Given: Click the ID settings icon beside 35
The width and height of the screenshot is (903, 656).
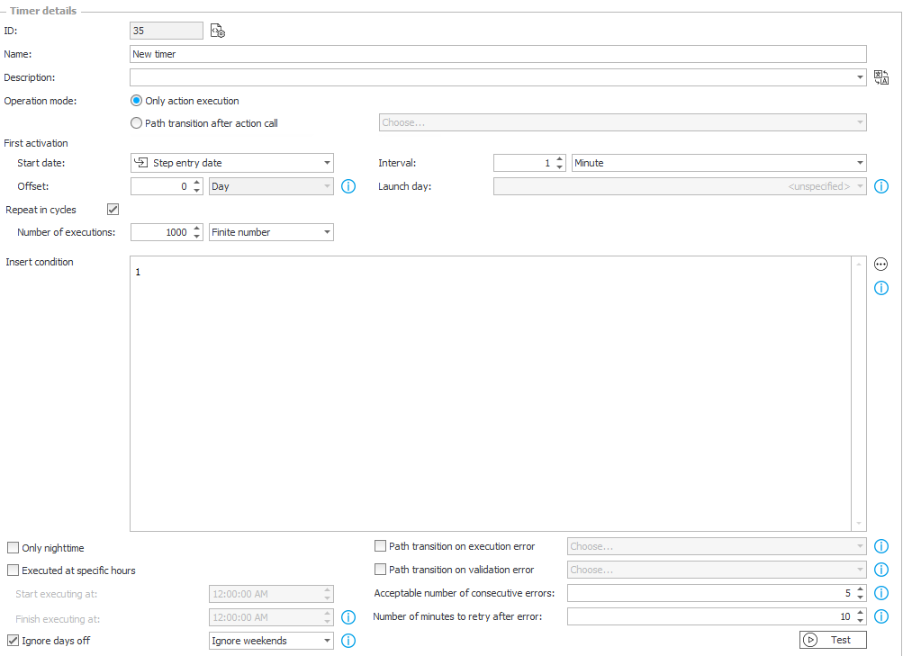Looking at the screenshot, I should point(218,31).
